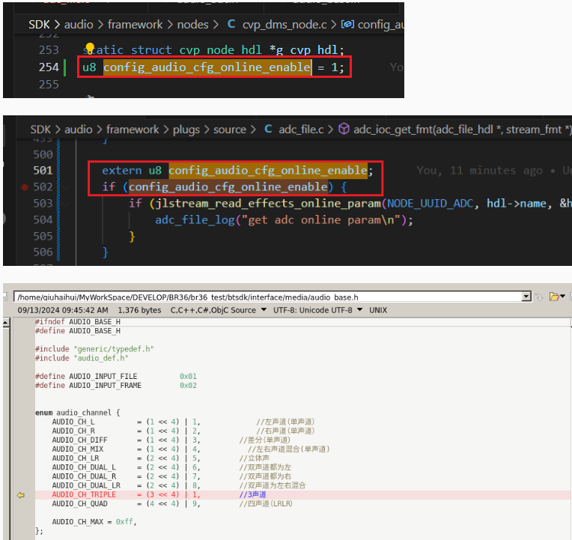This screenshot has width=572, height=540.
Task: Select framework in the adc_file.c breadcrumb
Action: point(133,129)
